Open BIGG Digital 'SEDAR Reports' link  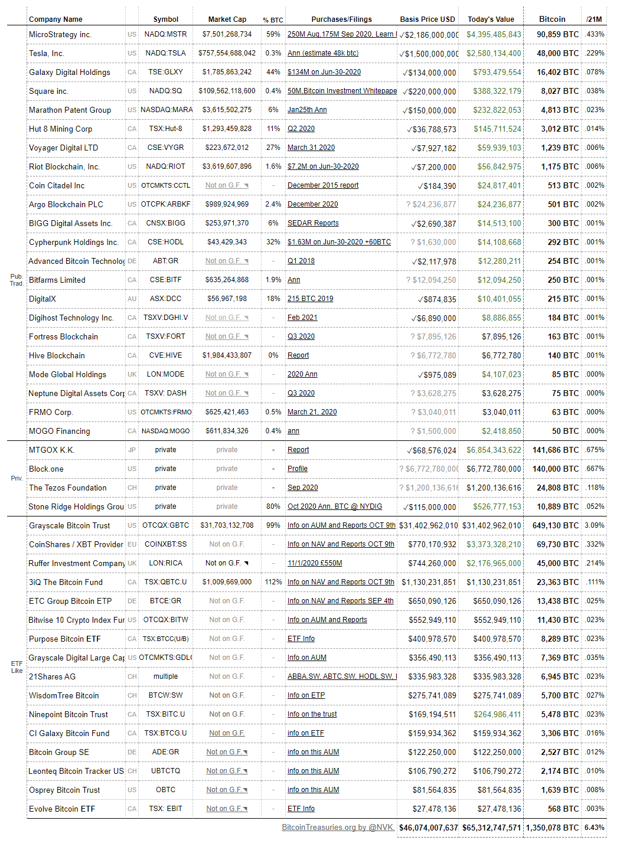(313, 223)
